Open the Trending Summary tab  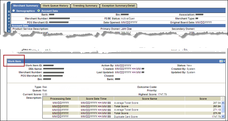click(85, 6)
